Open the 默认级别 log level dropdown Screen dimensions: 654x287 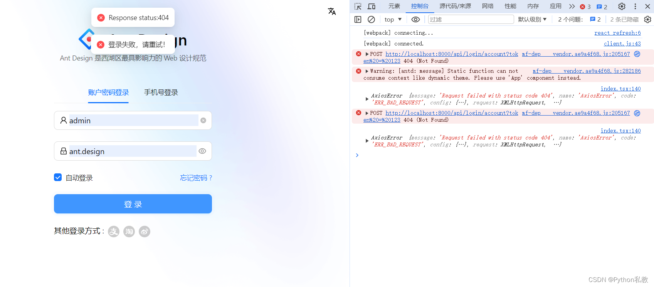coord(532,19)
